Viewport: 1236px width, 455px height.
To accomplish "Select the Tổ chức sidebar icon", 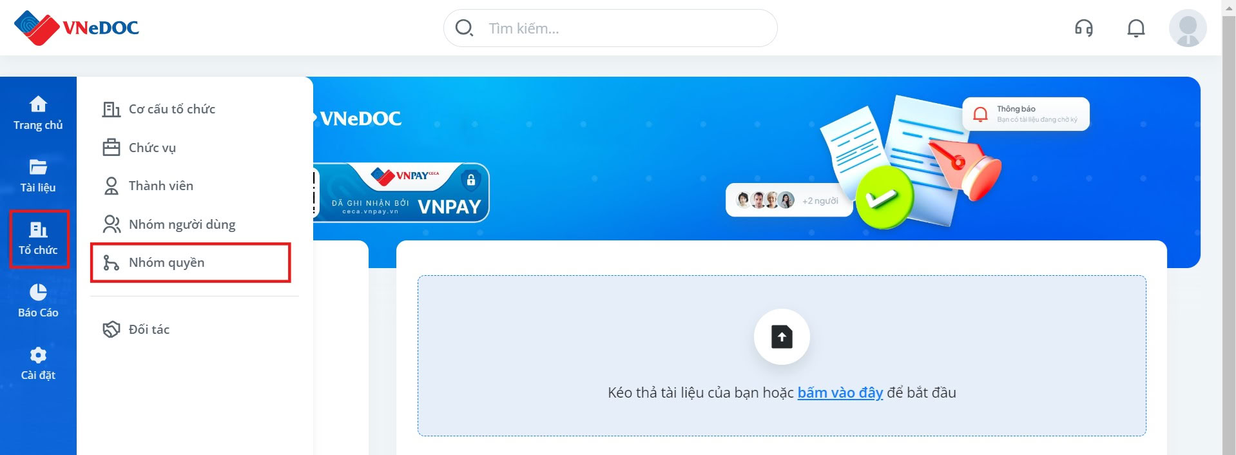I will point(38,229).
